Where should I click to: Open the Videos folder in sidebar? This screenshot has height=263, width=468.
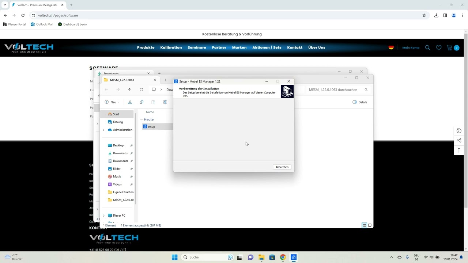[117, 184]
